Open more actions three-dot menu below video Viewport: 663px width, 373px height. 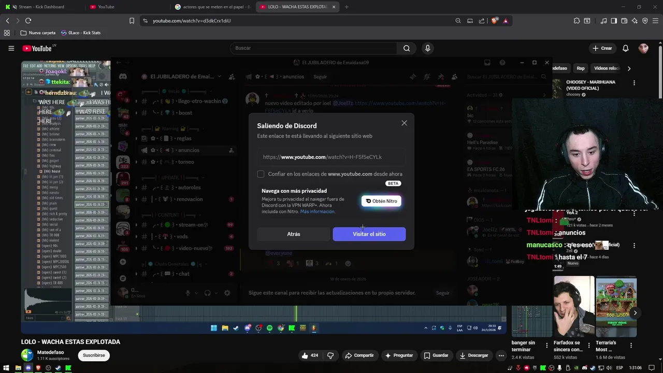501,355
